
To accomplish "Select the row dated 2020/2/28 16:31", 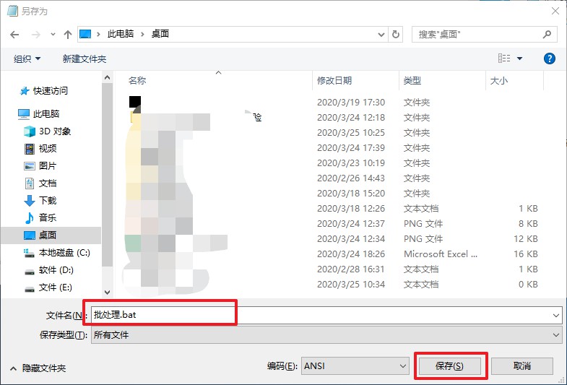I will coord(333,269).
